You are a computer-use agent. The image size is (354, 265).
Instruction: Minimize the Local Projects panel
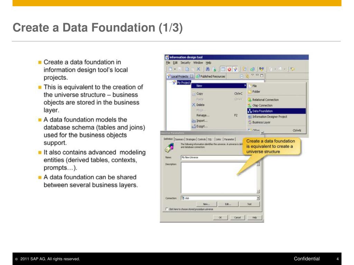[257, 75]
